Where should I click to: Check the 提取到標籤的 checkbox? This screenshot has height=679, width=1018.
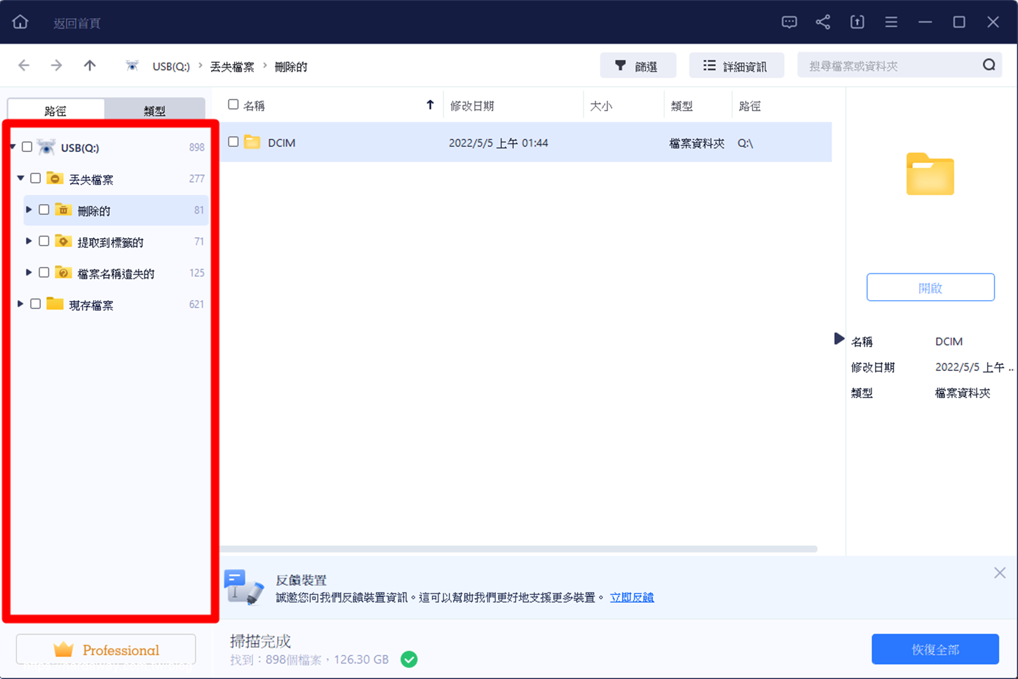[44, 241]
